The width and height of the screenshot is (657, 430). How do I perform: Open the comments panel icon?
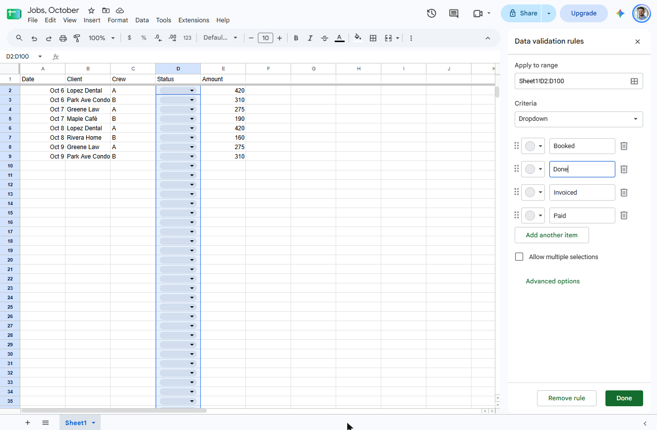[x=454, y=13]
